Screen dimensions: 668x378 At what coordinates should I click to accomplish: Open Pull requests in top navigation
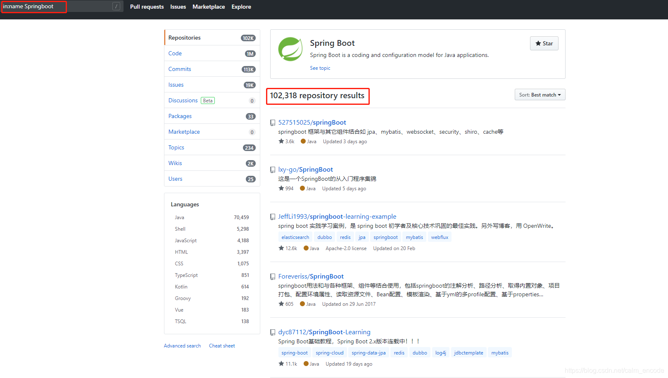pos(147,7)
